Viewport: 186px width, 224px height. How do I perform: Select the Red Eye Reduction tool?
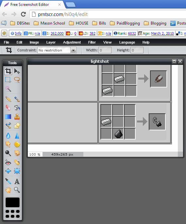[8, 162]
